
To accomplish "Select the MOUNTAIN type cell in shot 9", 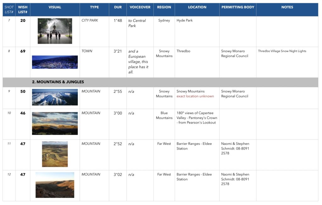I will 94,98.
